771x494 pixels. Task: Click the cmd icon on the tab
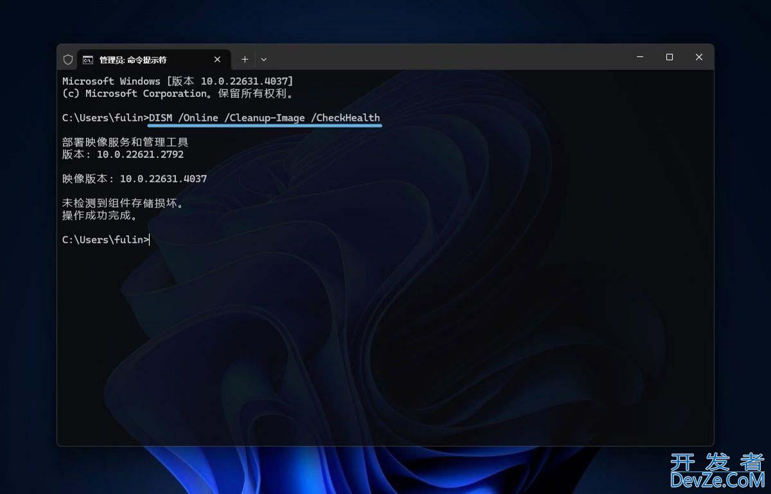tap(88, 60)
